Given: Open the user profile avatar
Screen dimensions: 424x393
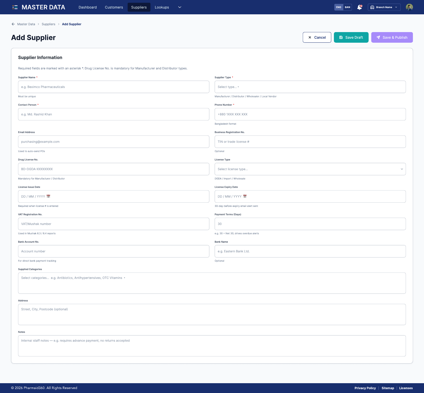Looking at the screenshot, I should coord(409,7).
